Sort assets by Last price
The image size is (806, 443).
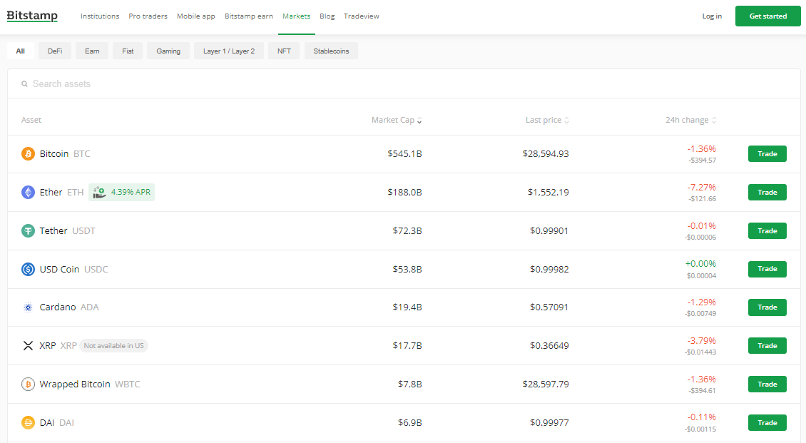547,120
